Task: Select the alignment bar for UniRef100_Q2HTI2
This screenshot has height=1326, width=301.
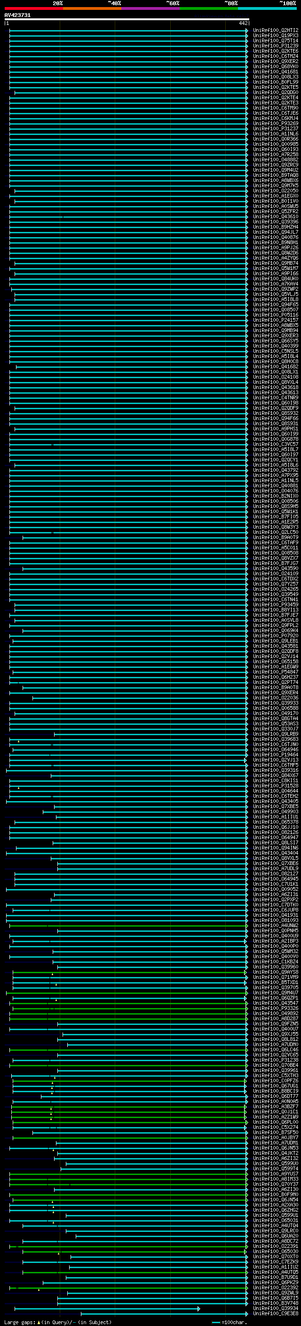Action: (x=129, y=31)
